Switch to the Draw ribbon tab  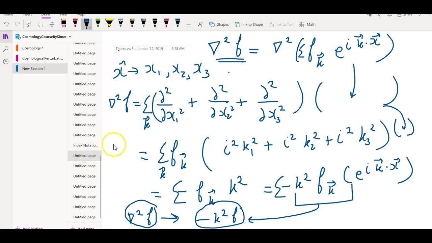point(46,15)
